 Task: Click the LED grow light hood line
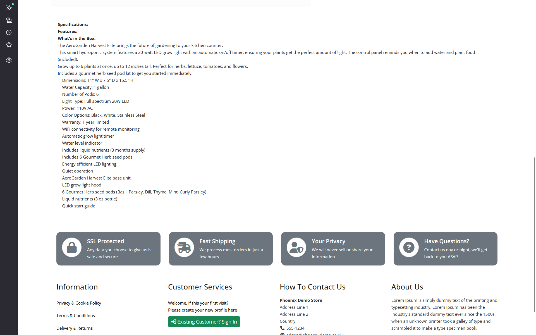[x=82, y=185]
